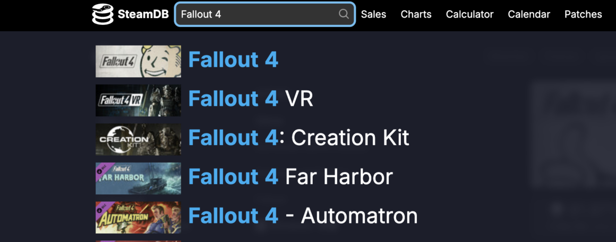Open the Sales page in navigation
Viewport: 616px width, 242px height.
[x=374, y=14]
